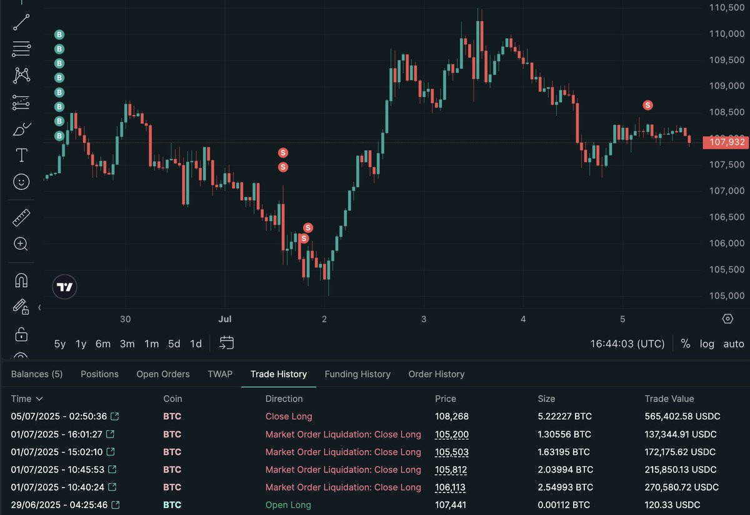
Task: Toggle stay-in-drawing-mode pencil lock
Action: [21, 306]
